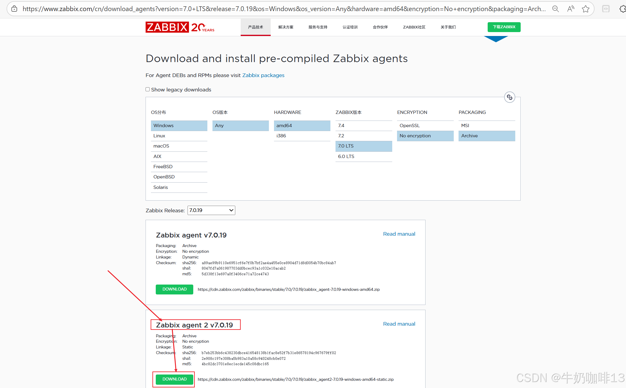
Task: Select OpenSSL encryption option
Action: pyautogui.click(x=425, y=126)
